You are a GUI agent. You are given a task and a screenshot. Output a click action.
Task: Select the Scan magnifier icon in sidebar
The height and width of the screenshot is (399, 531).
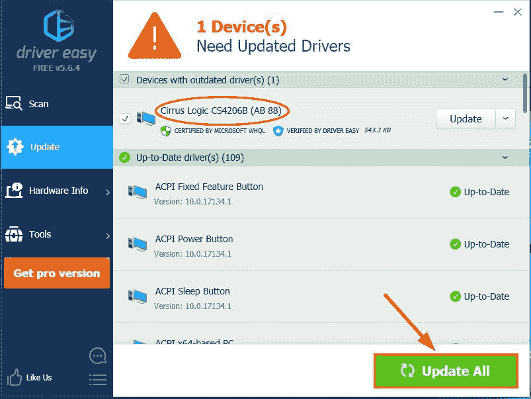14,103
